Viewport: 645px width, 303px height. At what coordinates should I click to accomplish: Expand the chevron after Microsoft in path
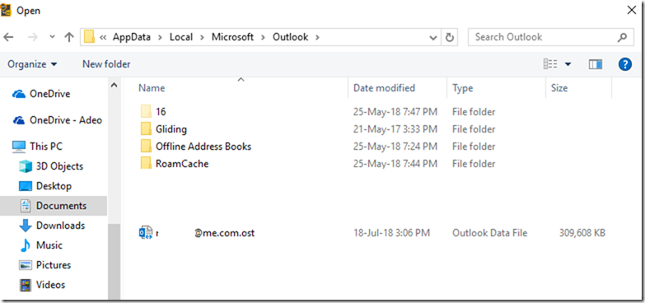(263, 37)
